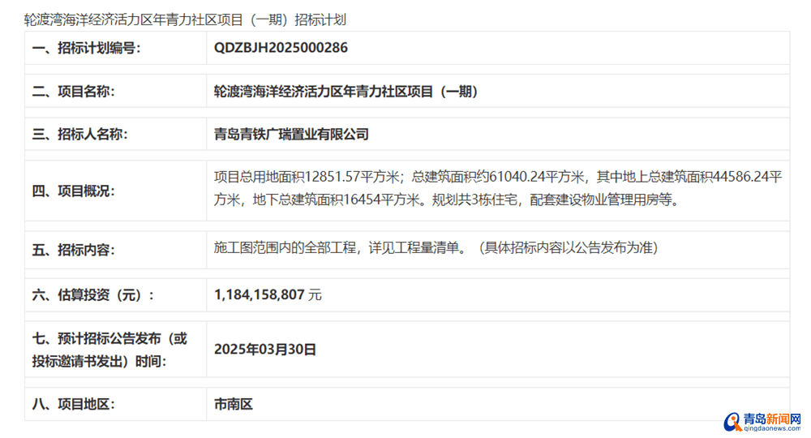Click the plan number QDZBJH2025000286

(281, 48)
